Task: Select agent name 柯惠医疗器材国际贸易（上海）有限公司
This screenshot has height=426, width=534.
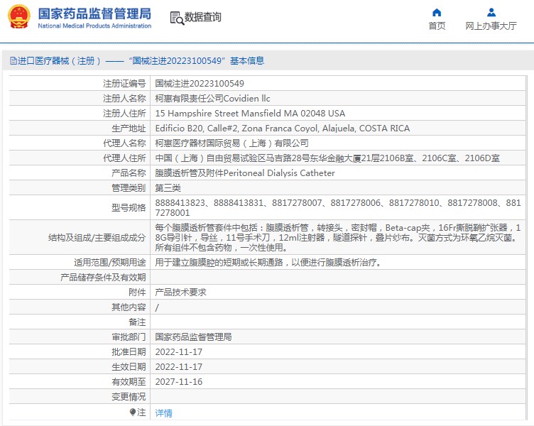Action: pyautogui.click(x=232, y=143)
